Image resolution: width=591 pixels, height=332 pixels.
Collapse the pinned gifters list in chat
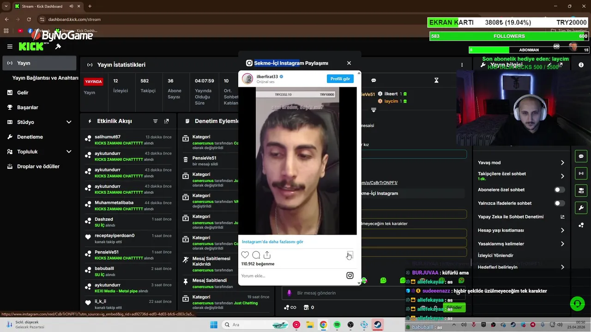[x=374, y=110]
